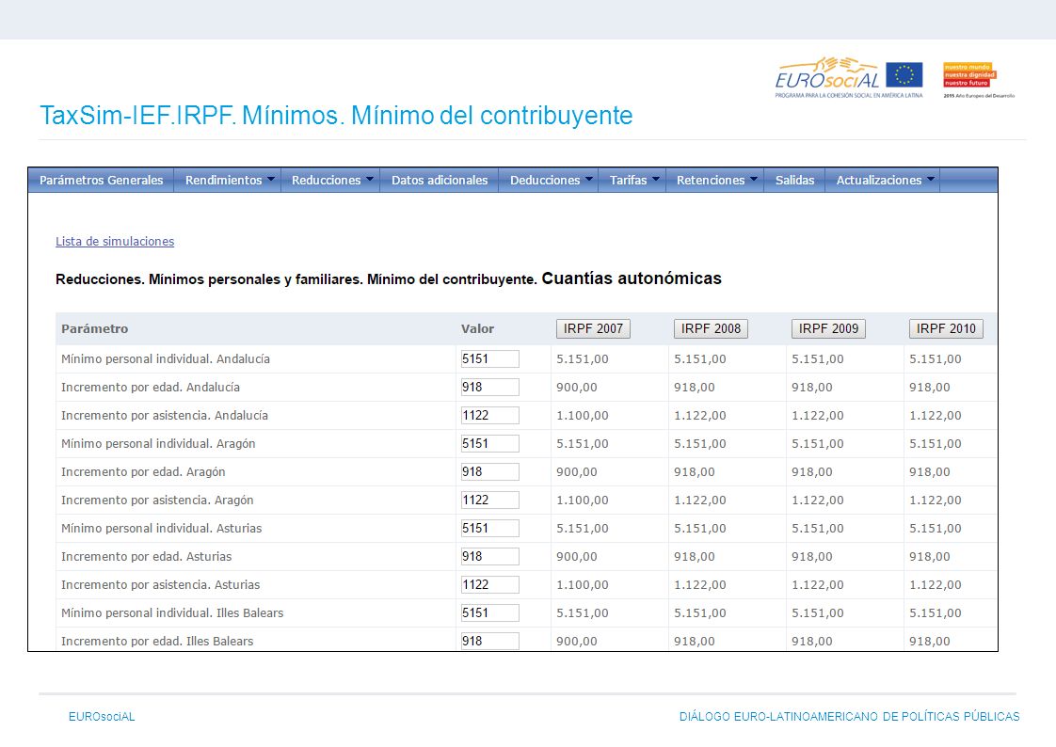Click the Cuantías autonómicas heading
Screen dimensions: 1056x747
tap(632, 278)
